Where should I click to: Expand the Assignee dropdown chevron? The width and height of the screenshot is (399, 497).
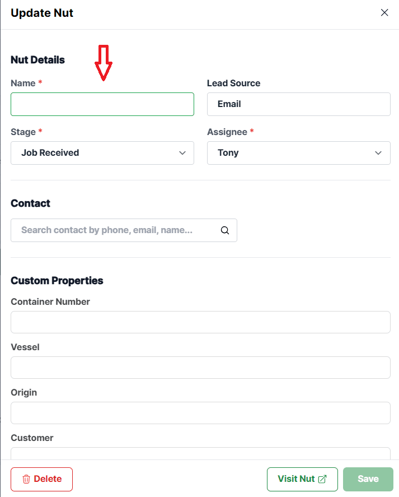coord(378,153)
